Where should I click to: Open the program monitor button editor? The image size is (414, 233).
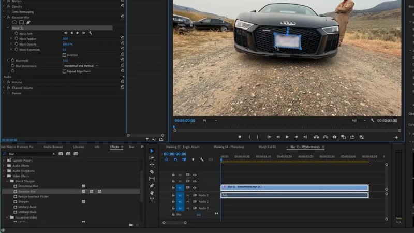pos(396,137)
